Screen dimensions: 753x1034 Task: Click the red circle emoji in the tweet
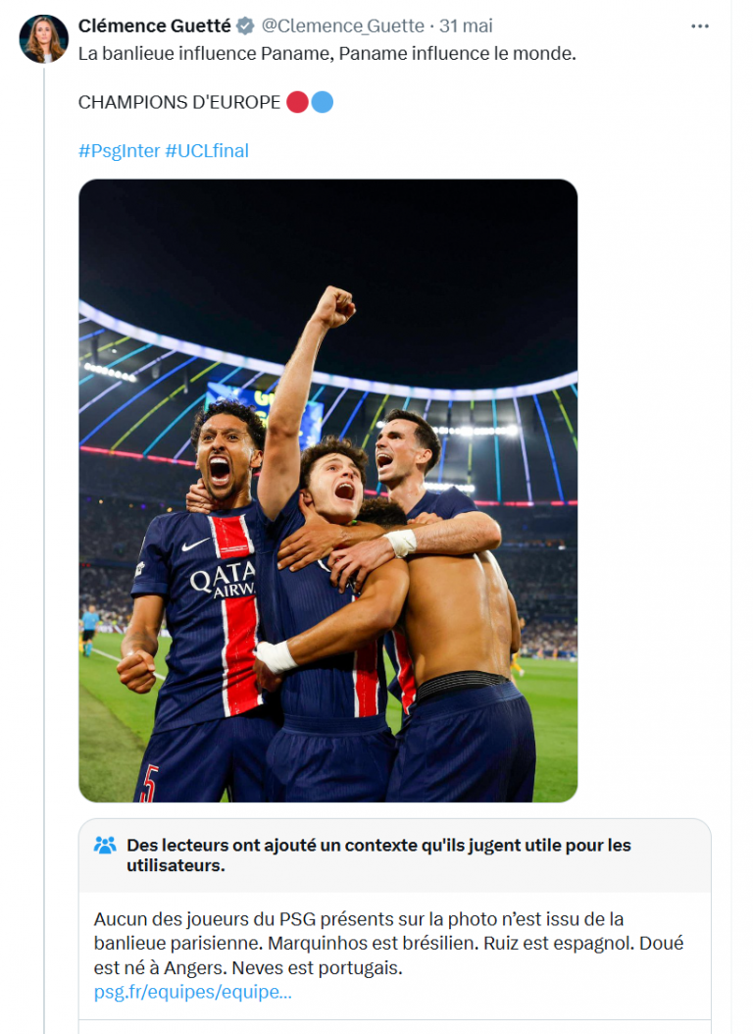299,100
